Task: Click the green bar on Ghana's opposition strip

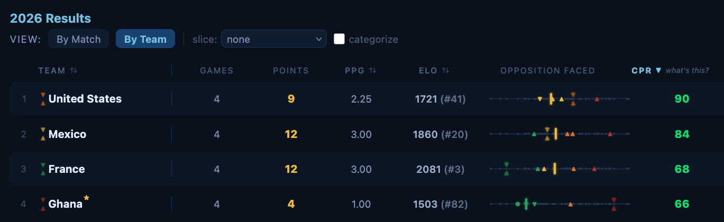Action: coord(526,204)
